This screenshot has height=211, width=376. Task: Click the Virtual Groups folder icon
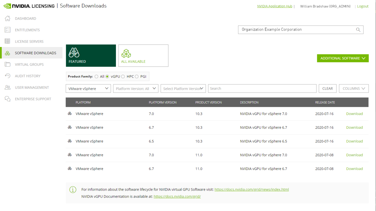pyautogui.click(x=8, y=65)
